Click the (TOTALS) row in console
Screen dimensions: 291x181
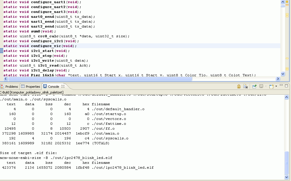pos(56,143)
